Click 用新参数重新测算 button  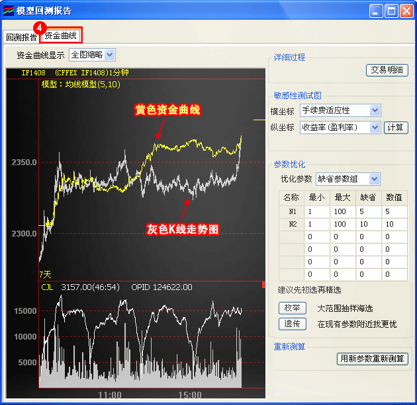(x=373, y=359)
